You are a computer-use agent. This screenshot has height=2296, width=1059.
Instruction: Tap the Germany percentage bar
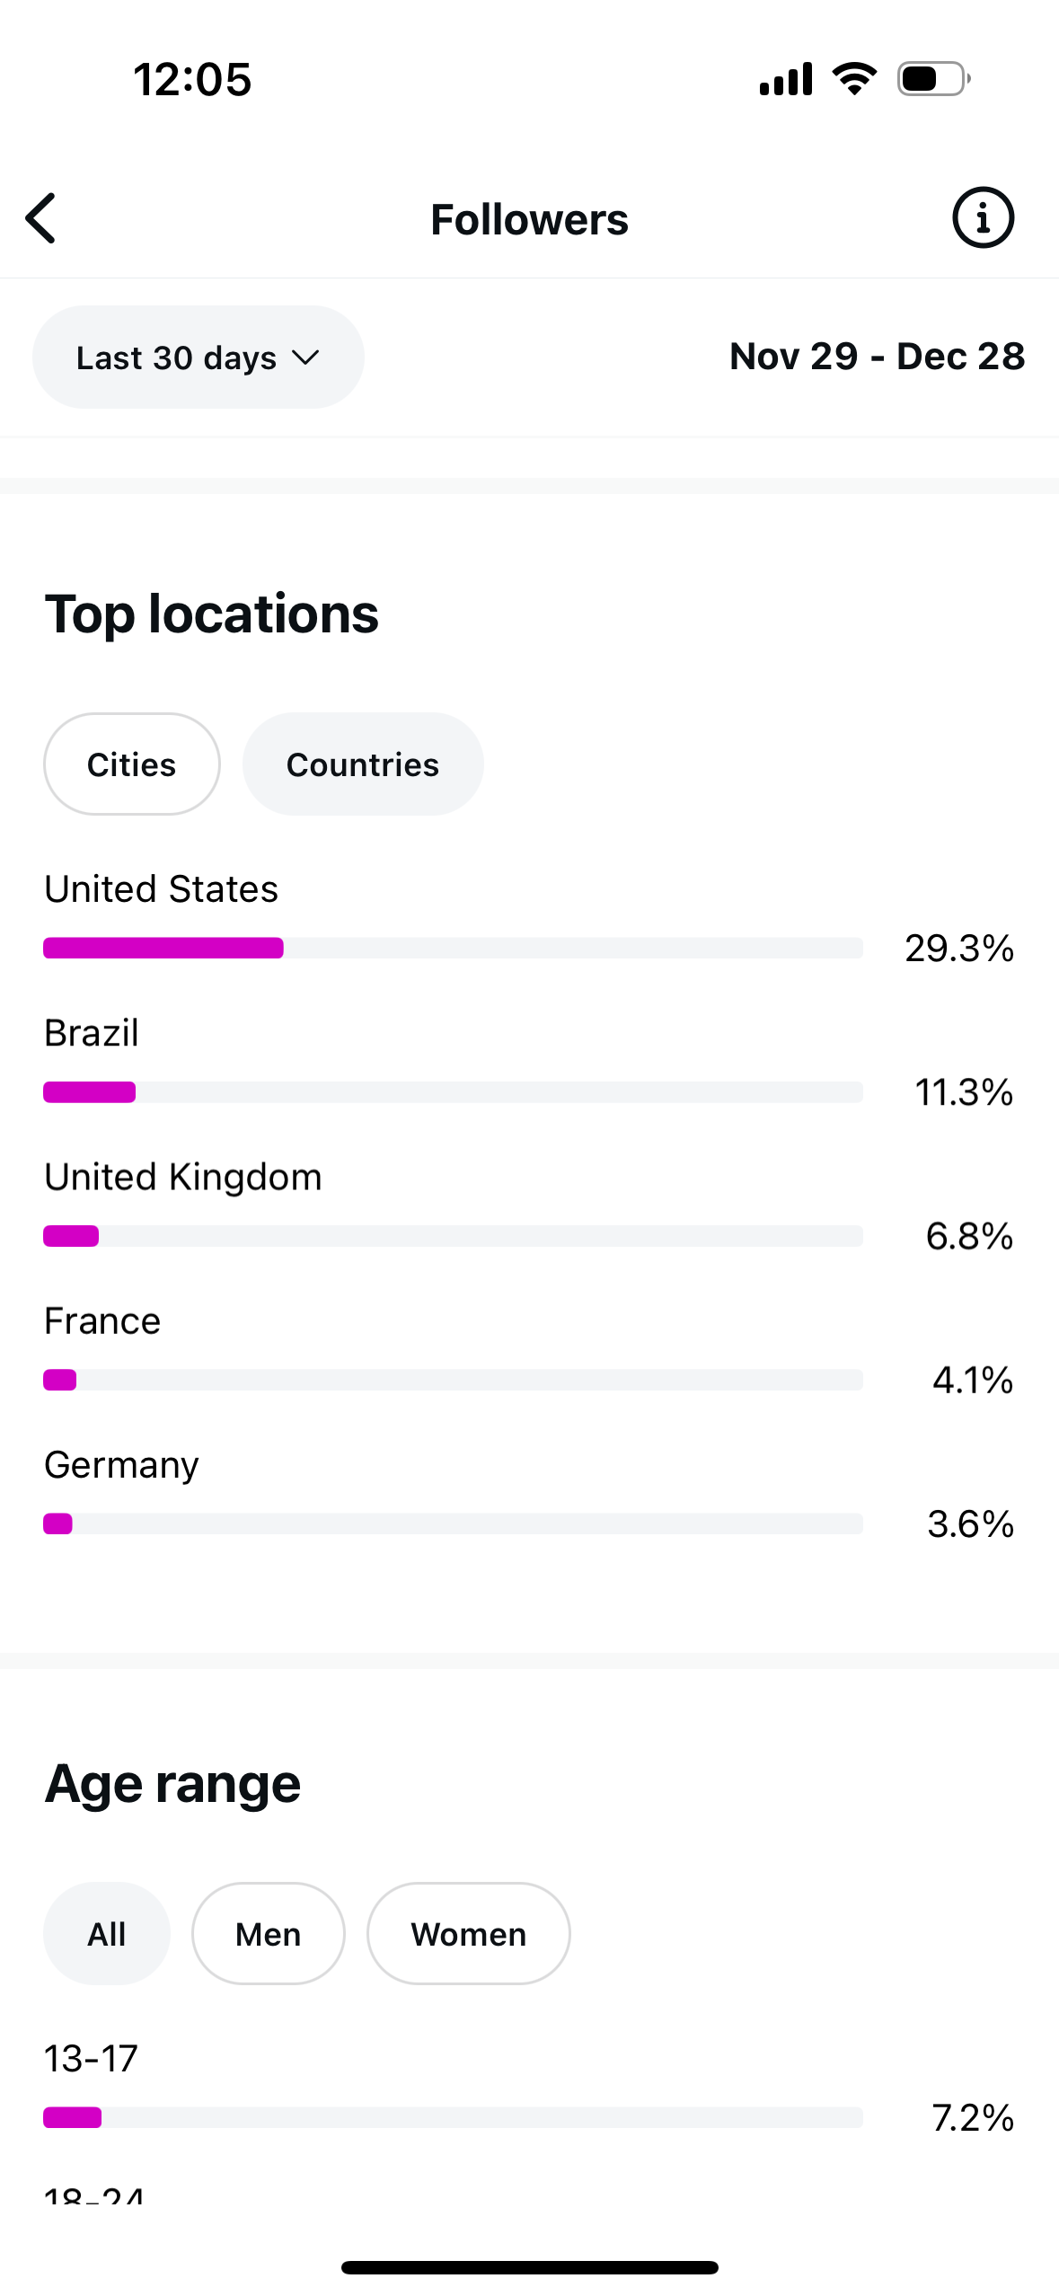[453, 1523]
